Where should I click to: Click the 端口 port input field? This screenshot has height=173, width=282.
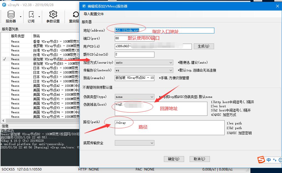click(x=134, y=38)
